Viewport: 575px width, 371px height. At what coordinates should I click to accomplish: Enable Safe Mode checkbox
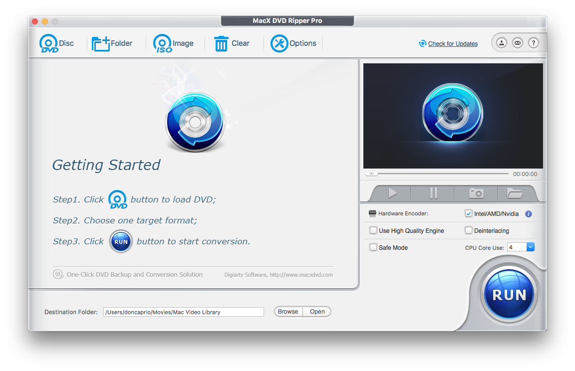point(373,247)
